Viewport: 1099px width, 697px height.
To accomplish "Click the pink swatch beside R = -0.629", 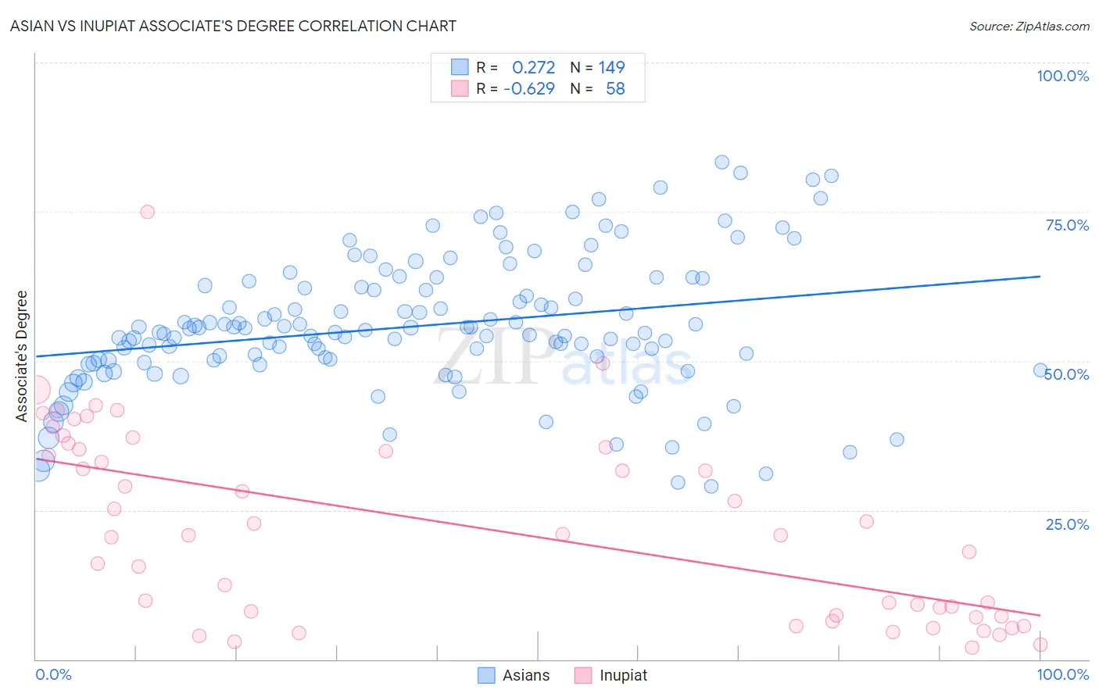I will pos(460,88).
